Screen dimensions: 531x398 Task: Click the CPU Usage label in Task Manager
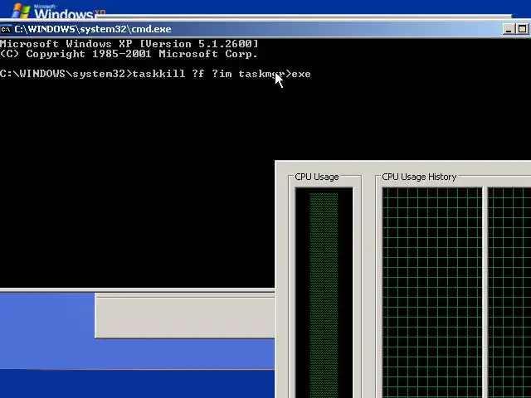(x=317, y=177)
